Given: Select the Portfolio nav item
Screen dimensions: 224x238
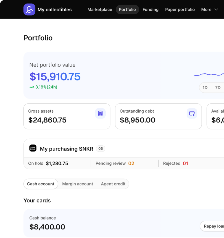Looking at the screenshot, I should point(127,10).
